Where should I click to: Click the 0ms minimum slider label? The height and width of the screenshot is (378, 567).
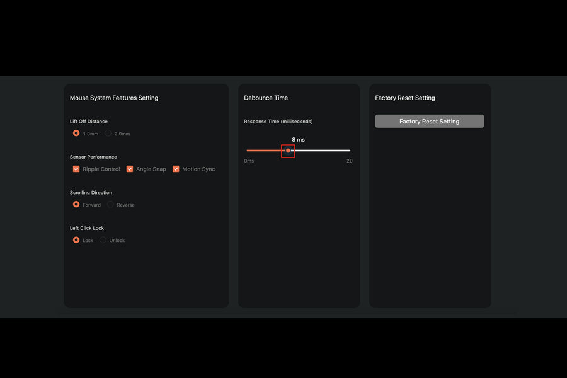[249, 161]
